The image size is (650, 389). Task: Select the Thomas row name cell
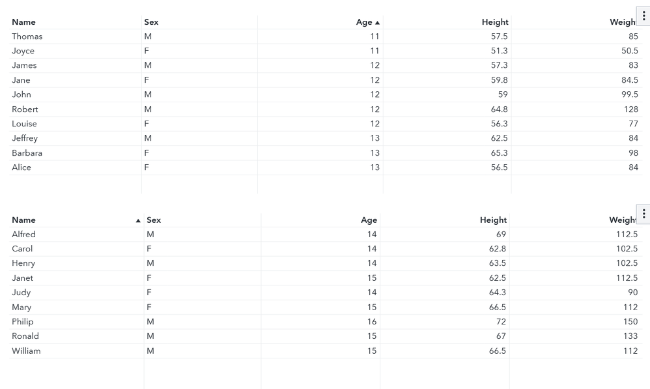click(x=27, y=36)
